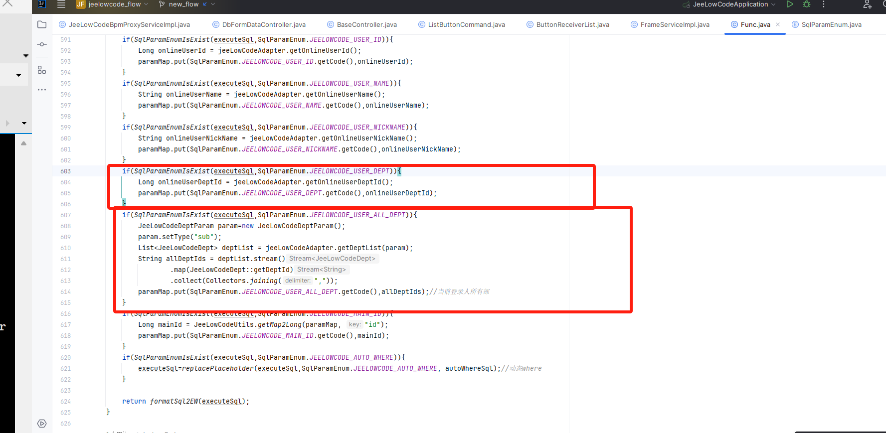The height and width of the screenshot is (433, 886).
Task: Open the Structure tool window icon
Action: click(x=42, y=70)
